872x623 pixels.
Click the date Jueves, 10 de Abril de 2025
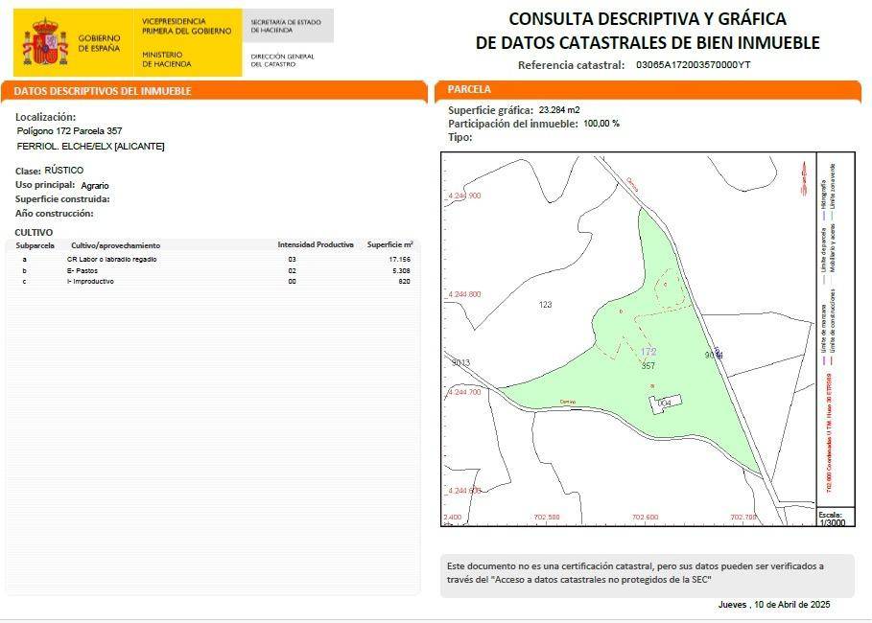(x=774, y=605)
